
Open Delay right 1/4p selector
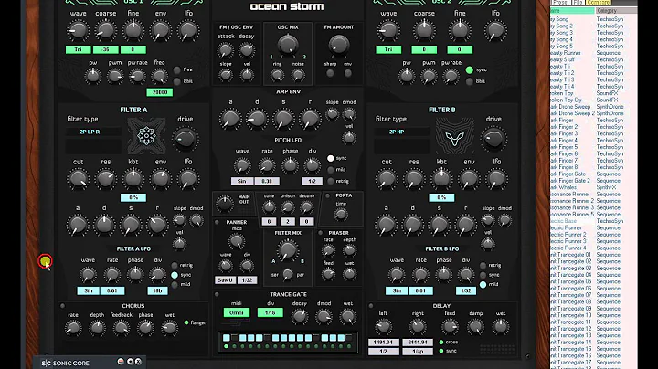point(418,352)
